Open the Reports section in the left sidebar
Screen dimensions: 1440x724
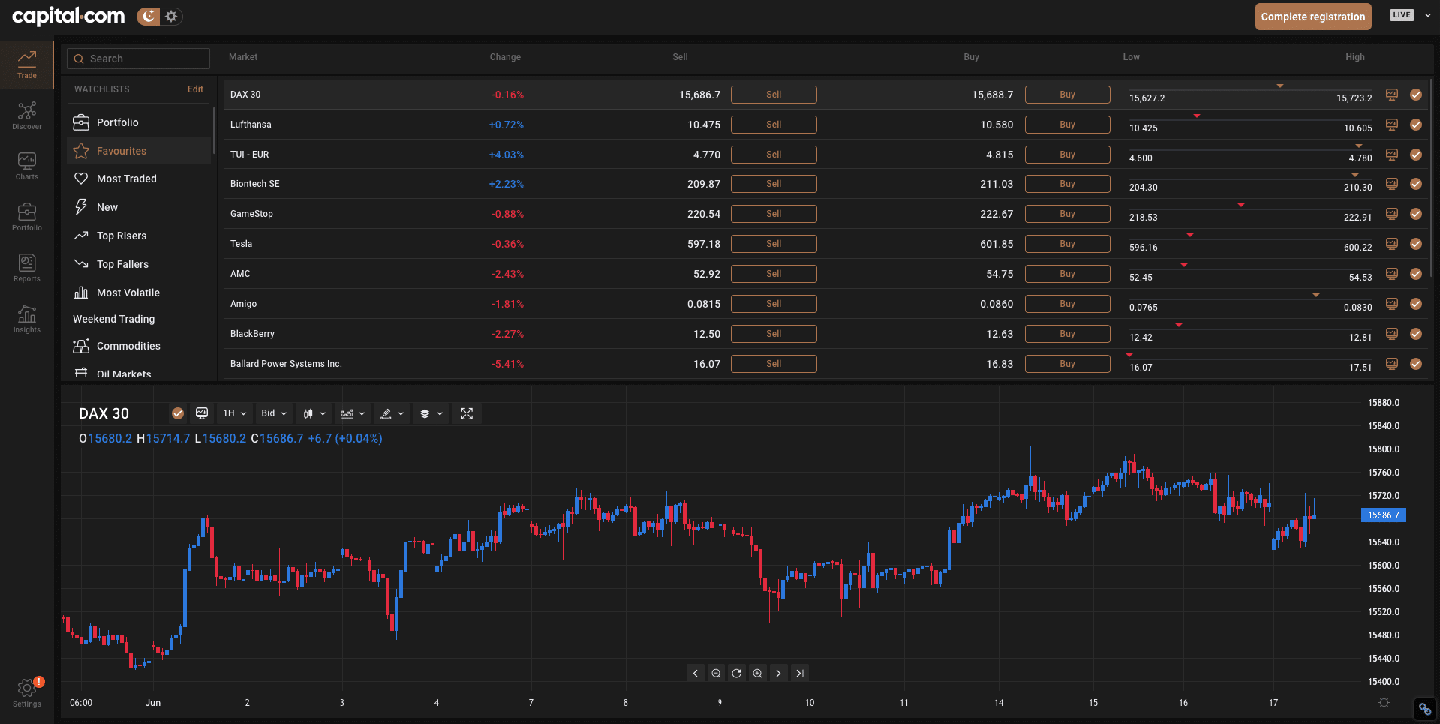click(27, 268)
